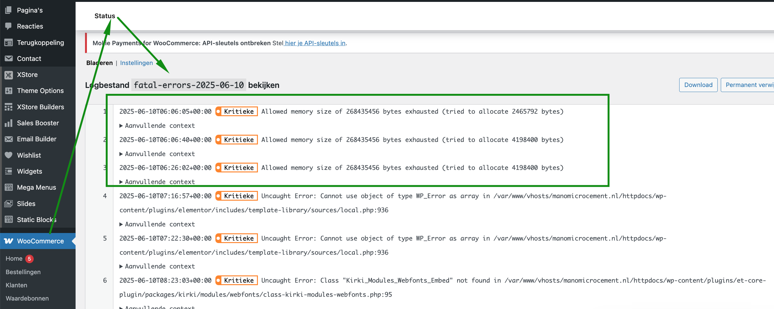The height and width of the screenshot is (309, 774).
Task: Click the WooCommerce logo icon
Action: [9, 241]
